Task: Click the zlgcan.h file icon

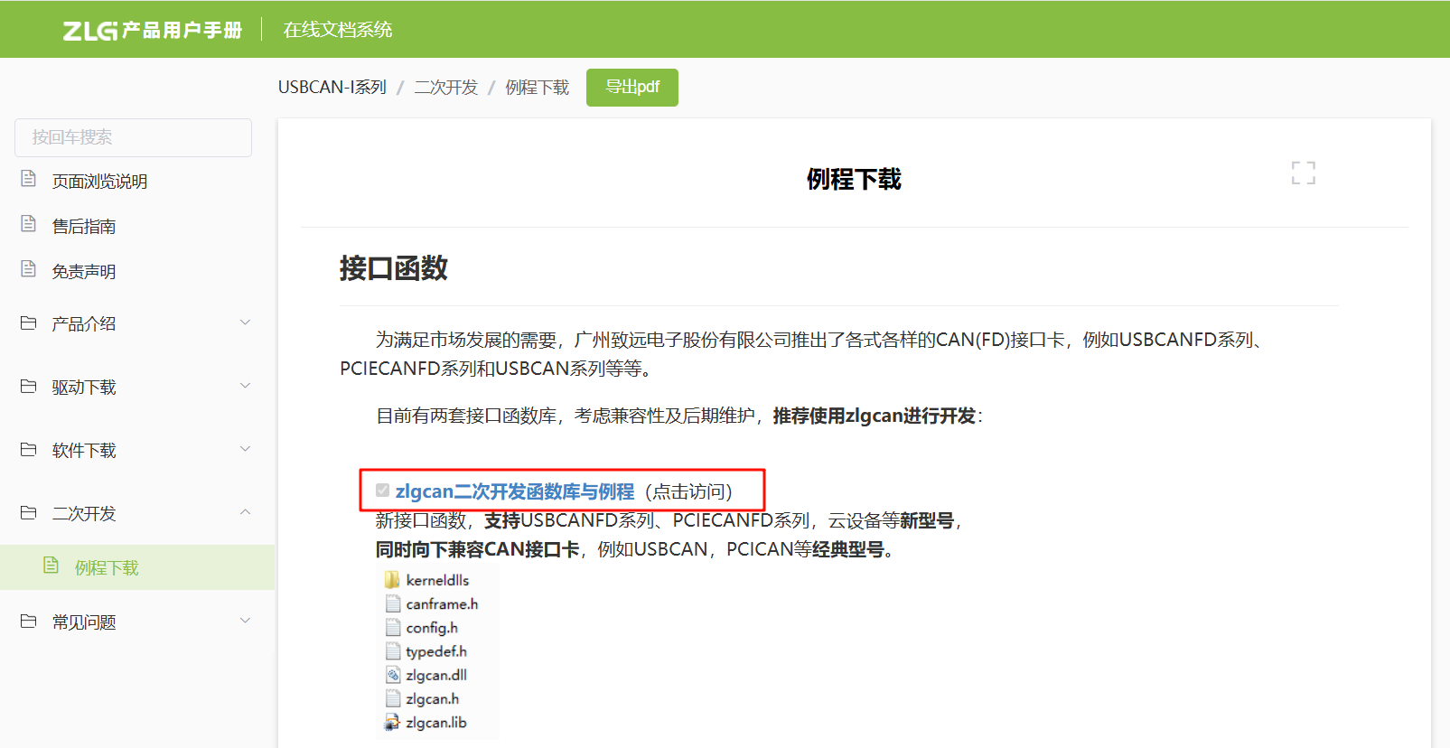Action: coord(392,698)
